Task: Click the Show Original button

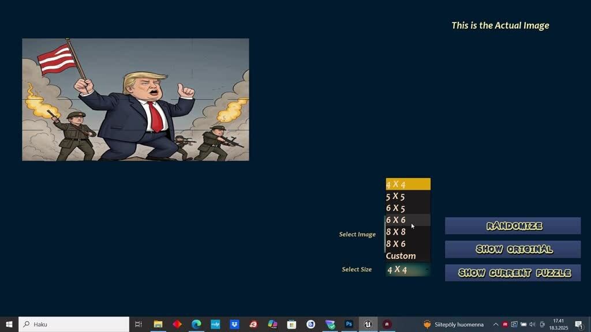Action: [513, 250]
